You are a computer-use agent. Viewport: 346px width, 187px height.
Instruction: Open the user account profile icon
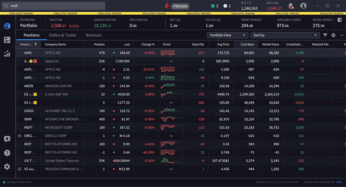pyautogui.click(x=303, y=6)
